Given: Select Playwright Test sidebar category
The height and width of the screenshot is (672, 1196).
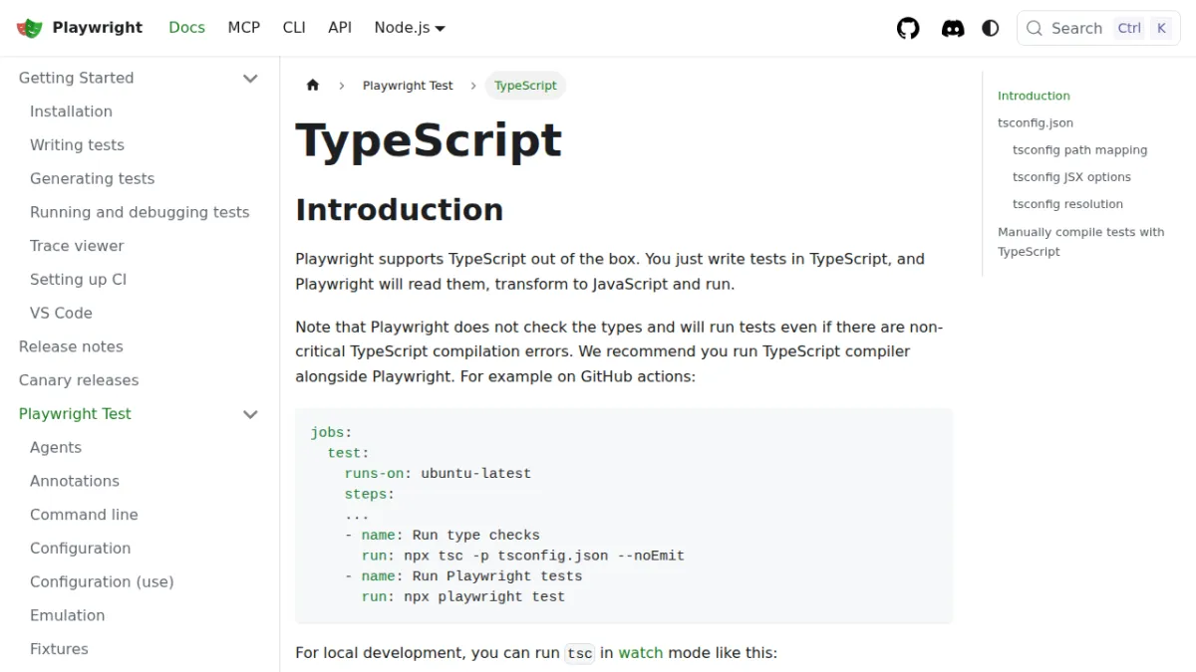Looking at the screenshot, I should 75,414.
